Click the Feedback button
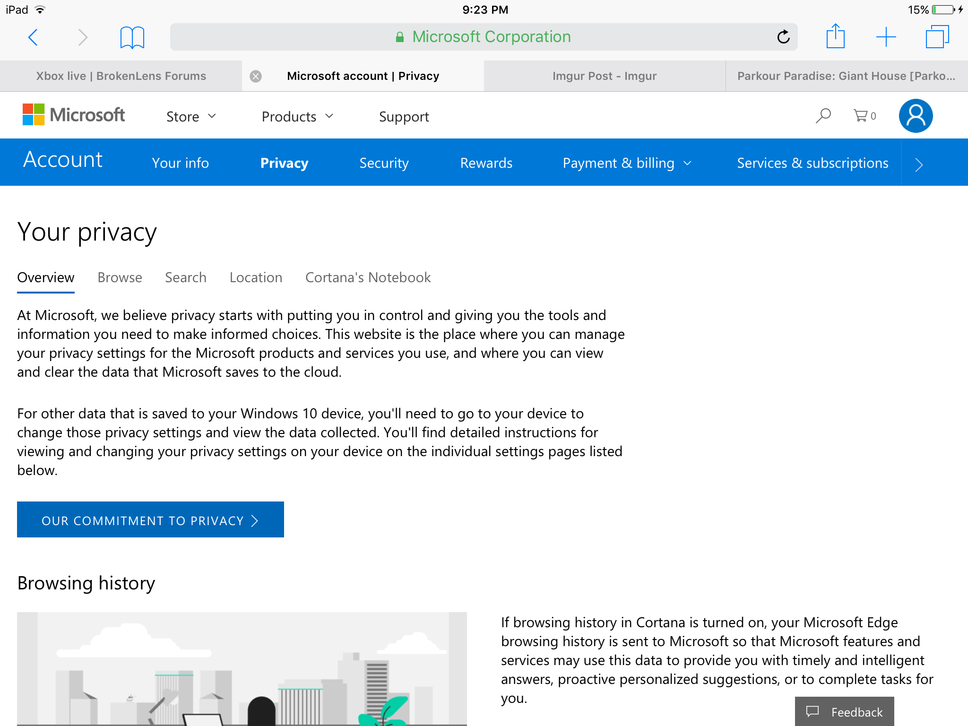Image resolution: width=968 pixels, height=726 pixels. [x=844, y=711]
